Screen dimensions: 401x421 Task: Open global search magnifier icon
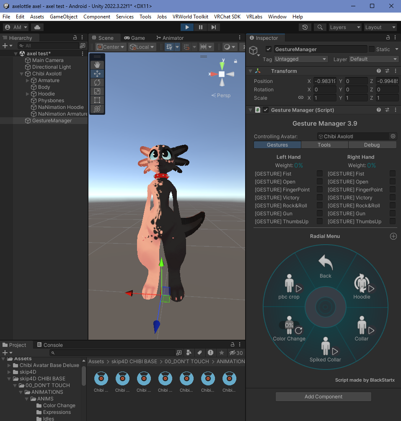point(320,27)
